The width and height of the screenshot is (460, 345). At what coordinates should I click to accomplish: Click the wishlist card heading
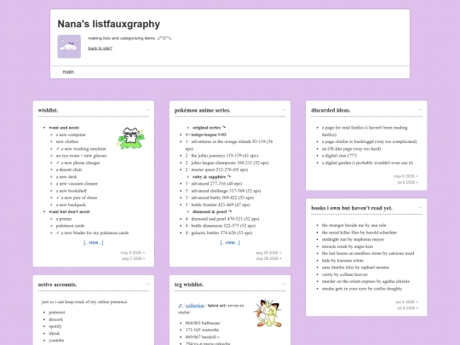tap(48, 110)
